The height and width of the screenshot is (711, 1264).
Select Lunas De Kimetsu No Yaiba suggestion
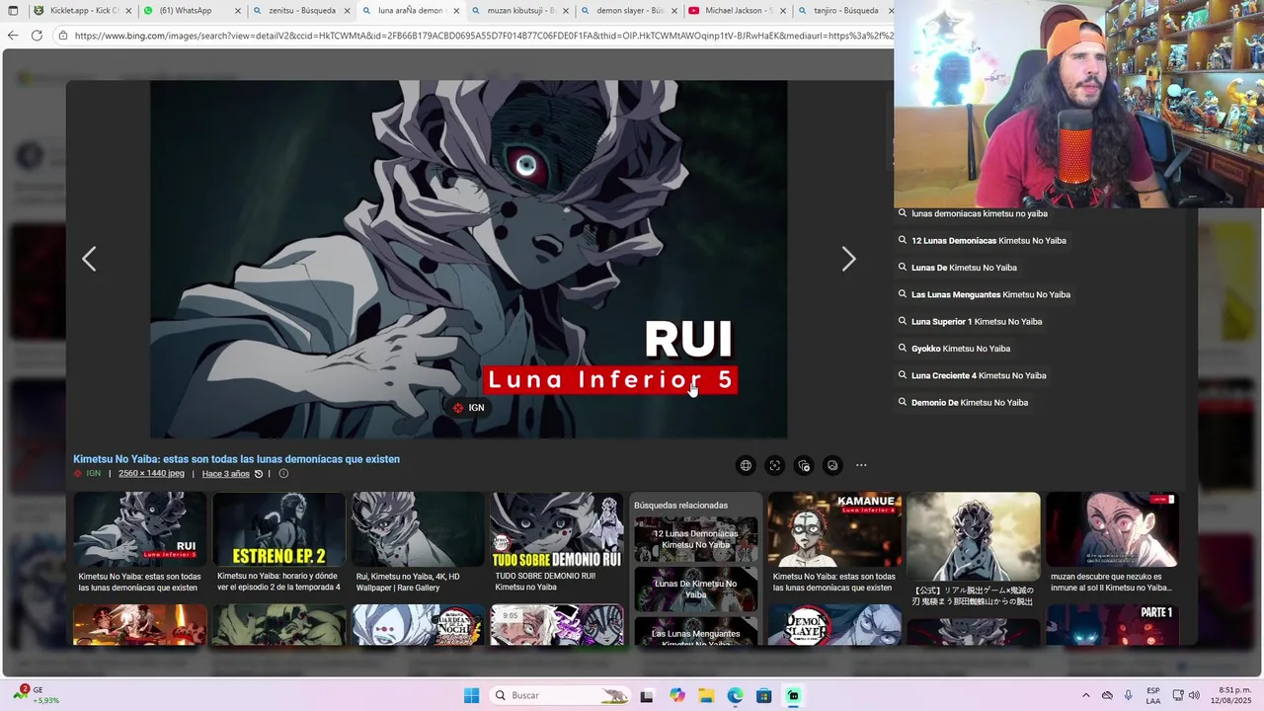point(957,268)
